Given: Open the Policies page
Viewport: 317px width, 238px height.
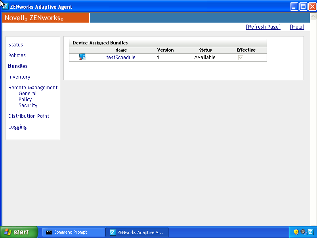Looking at the screenshot, I should pos(17,55).
